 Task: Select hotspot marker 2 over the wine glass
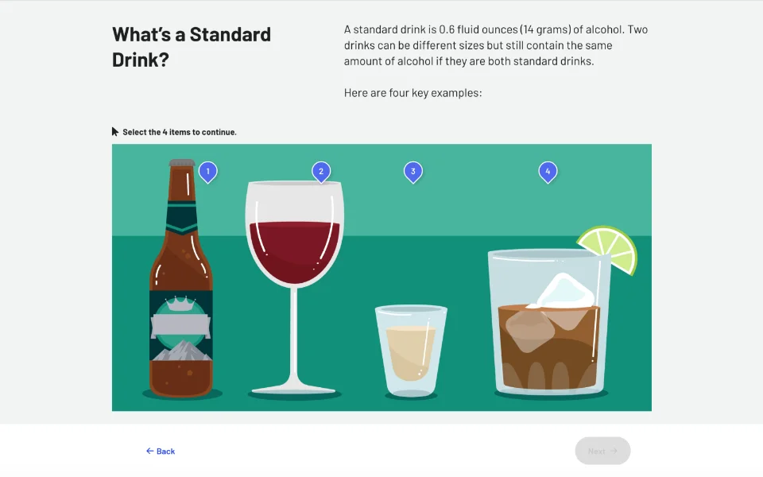321,171
